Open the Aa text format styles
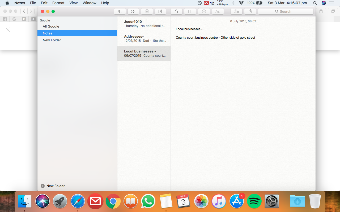The width and height of the screenshot is (340, 212). [218, 11]
